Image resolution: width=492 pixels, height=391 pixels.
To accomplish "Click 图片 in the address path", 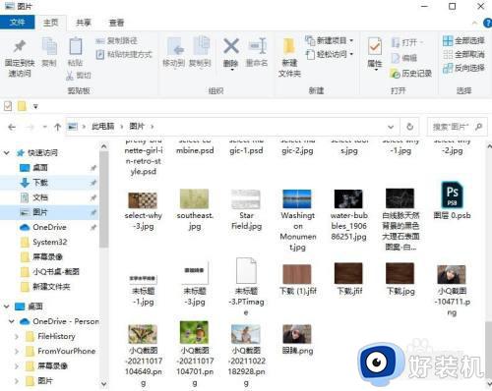I will click(x=137, y=127).
